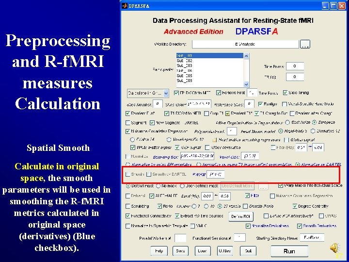Enable Global signal checkbox

pyautogui.click(x=286, y=140)
